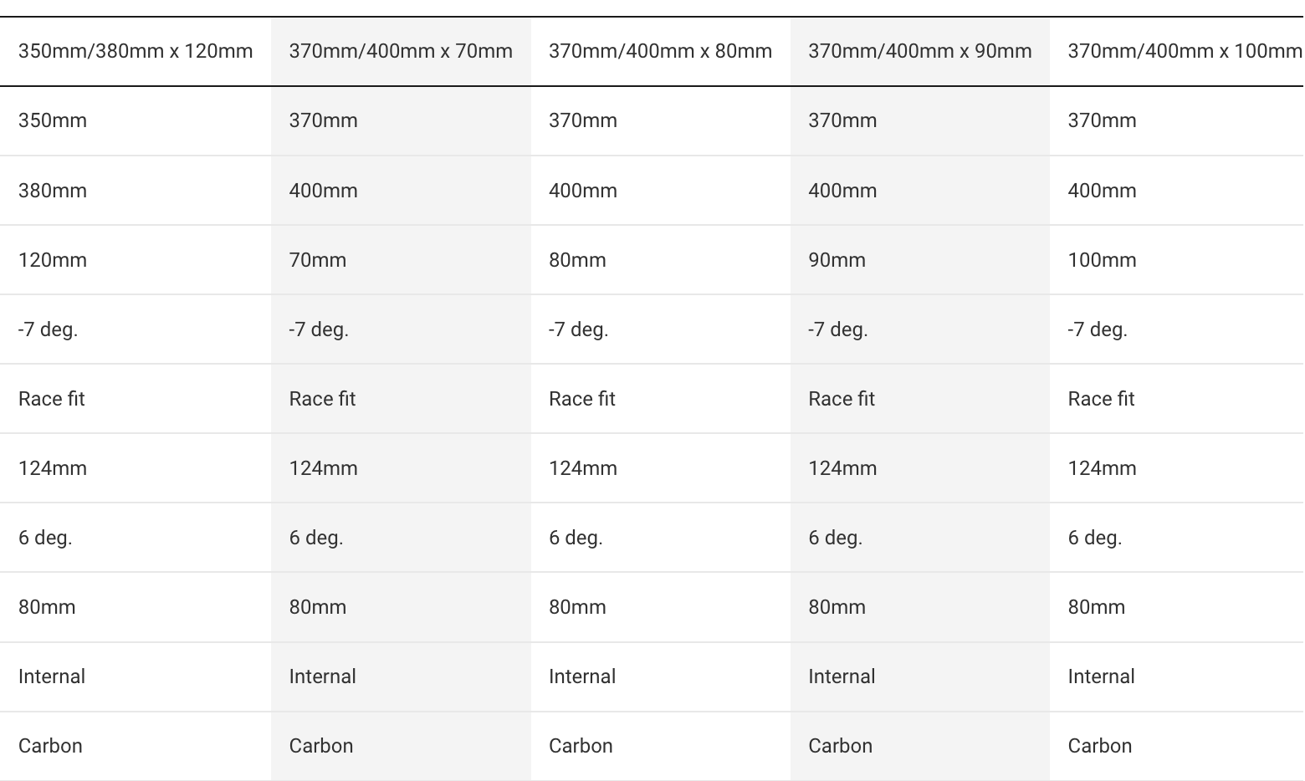Click 124mm in the 370mm/400mm x 70mm column
The width and height of the screenshot is (1305, 781).
pos(324,468)
